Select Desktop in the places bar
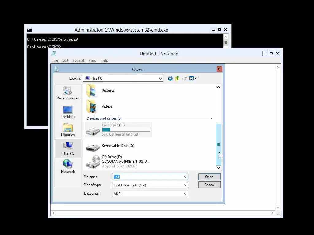This screenshot has width=314, height=235. pos(68,112)
